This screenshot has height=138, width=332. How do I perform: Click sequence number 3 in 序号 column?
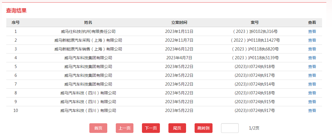[x=16, y=49]
